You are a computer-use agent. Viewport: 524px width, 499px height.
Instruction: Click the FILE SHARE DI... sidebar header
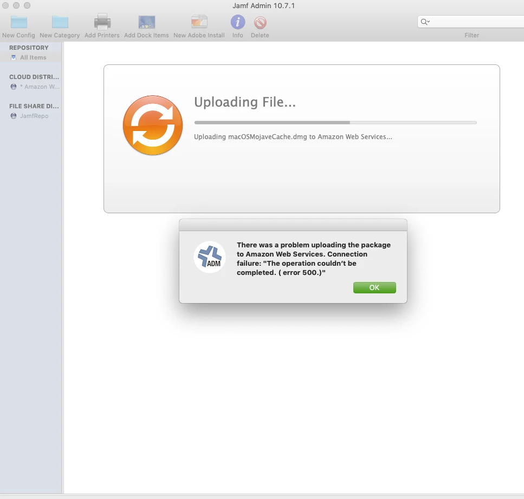pos(34,106)
